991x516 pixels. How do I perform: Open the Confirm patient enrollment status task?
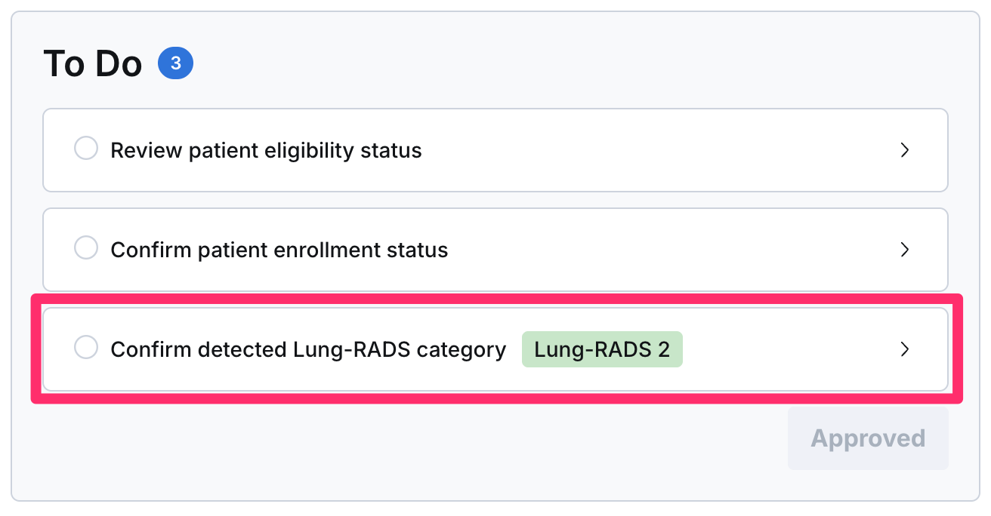click(279, 250)
